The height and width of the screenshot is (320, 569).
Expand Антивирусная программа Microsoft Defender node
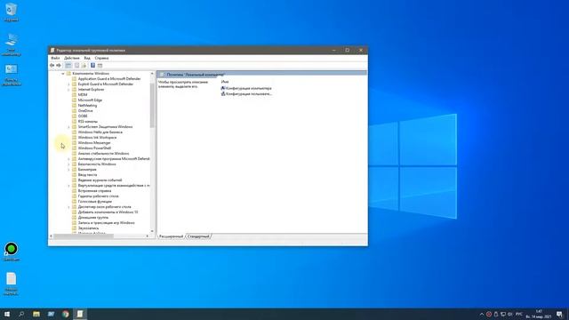tap(69, 159)
